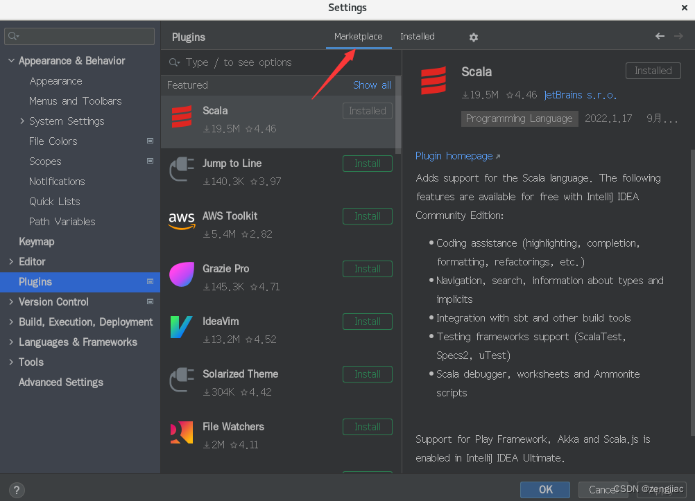The image size is (695, 501).
Task: Select the Grazie Pro plugin name
Action: coord(225,268)
